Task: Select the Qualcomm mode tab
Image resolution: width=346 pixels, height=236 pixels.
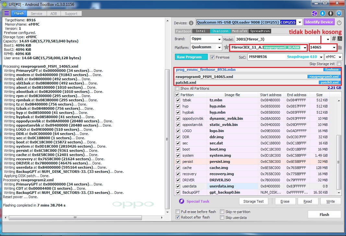Action: pos(220,31)
